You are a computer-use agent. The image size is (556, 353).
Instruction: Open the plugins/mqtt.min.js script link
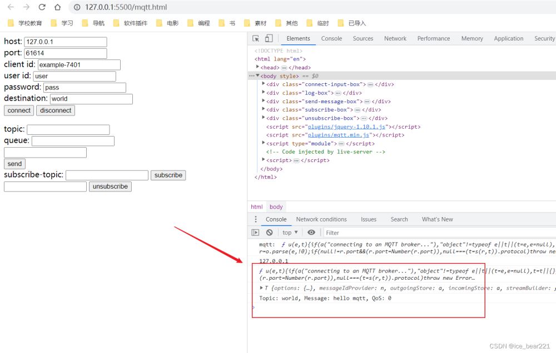click(x=339, y=135)
